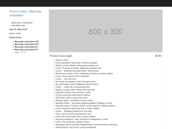
Task: Click the Levitro. Bez porównania bullet
Action: 75,117
